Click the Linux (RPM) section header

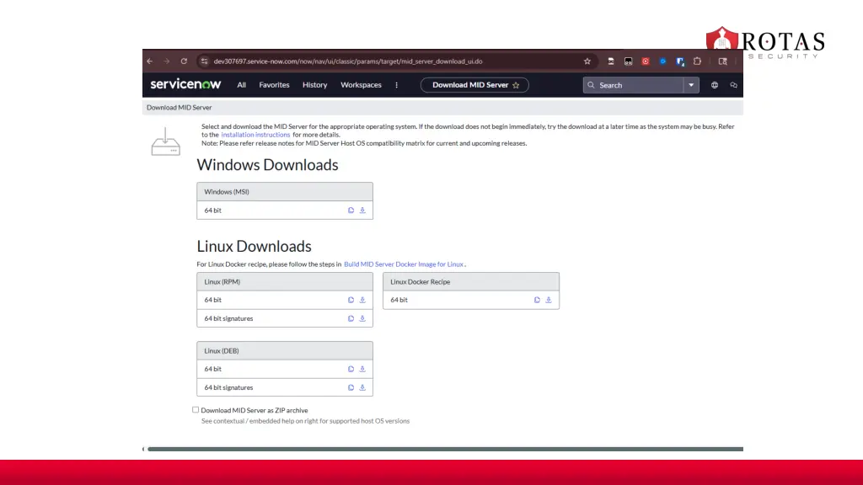coord(285,281)
